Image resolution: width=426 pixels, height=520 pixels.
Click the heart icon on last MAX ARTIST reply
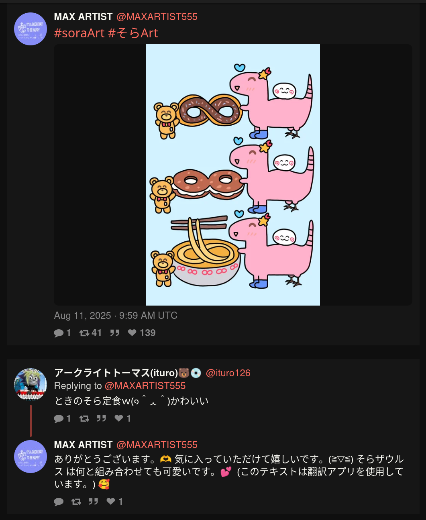tap(111, 501)
